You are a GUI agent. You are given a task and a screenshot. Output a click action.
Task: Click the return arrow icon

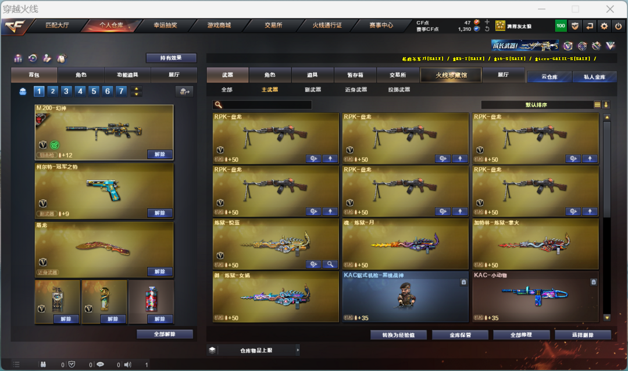point(590,26)
